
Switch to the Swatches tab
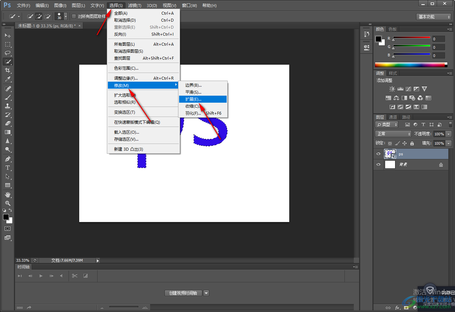pos(392,29)
